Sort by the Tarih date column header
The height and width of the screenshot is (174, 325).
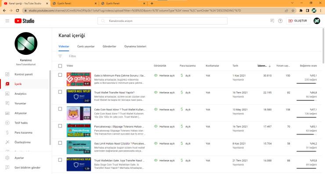click(x=235, y=66)
